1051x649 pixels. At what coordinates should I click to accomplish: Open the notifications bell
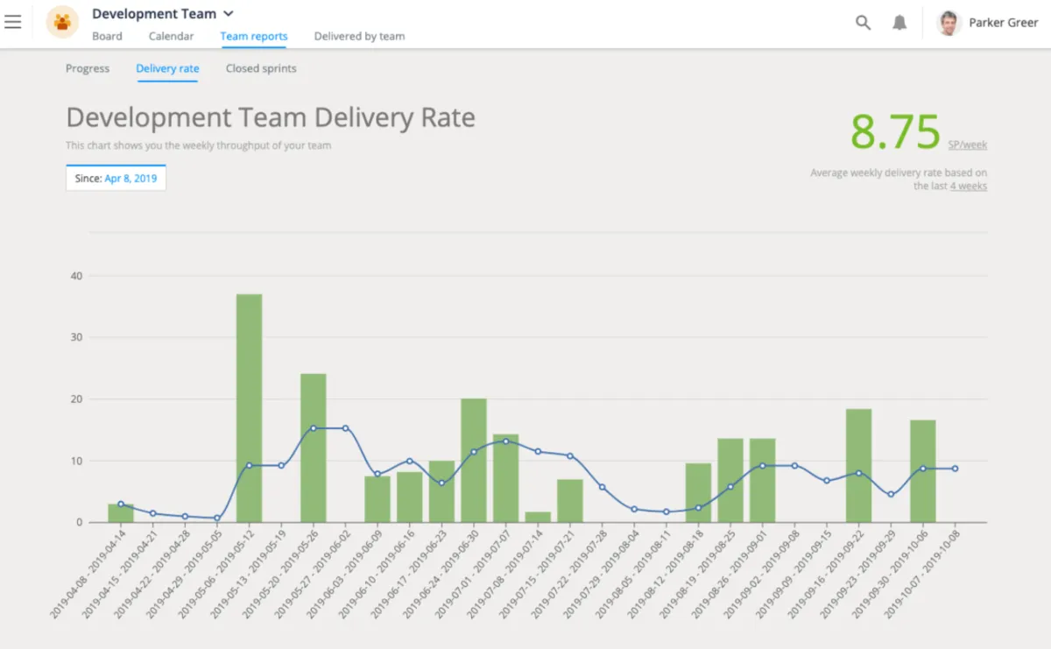coord(899,23)
